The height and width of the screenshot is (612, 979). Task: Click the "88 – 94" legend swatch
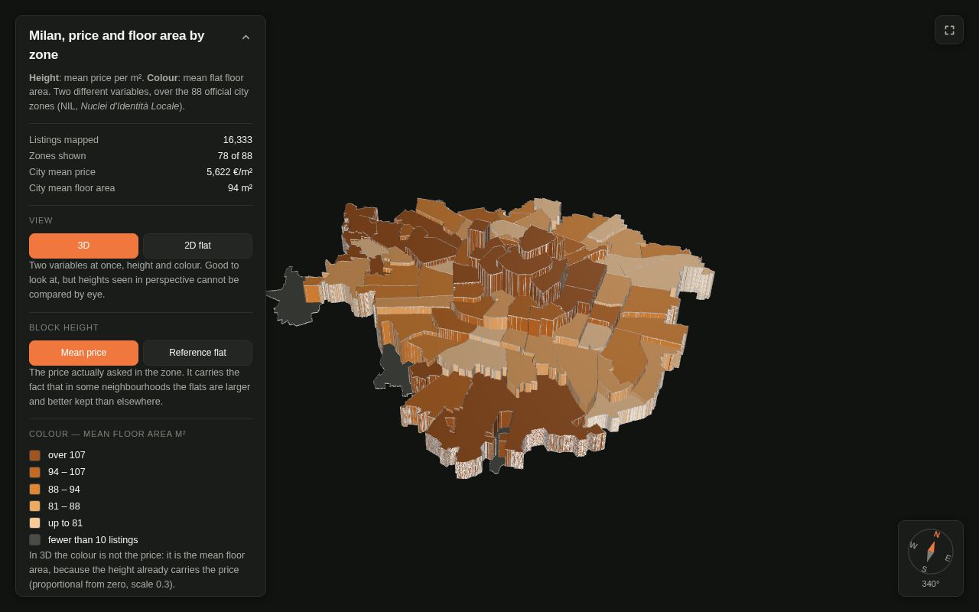pyautogui.click(x=34, y=490)
